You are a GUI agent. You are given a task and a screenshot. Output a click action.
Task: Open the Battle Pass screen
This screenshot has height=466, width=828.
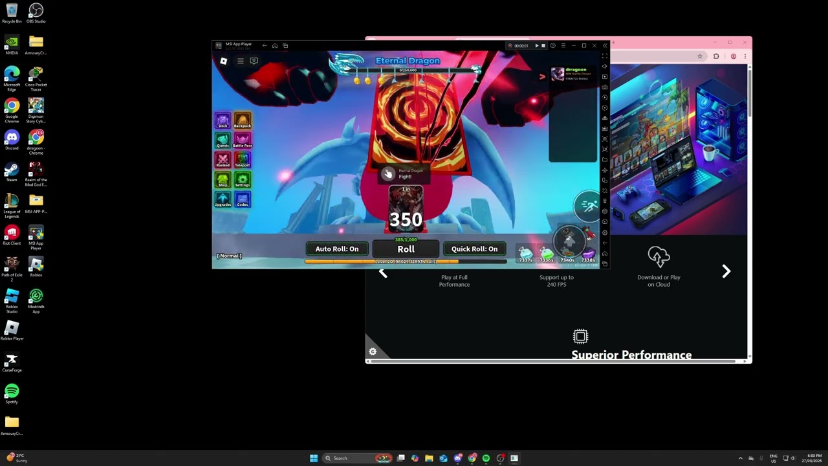point(243,140)
